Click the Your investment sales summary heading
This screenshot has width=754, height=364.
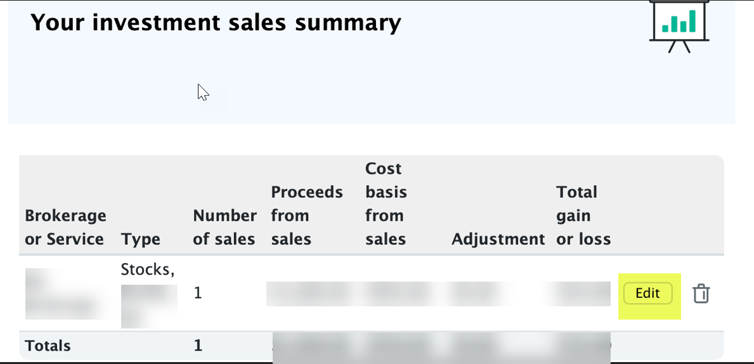pos(216,23)
